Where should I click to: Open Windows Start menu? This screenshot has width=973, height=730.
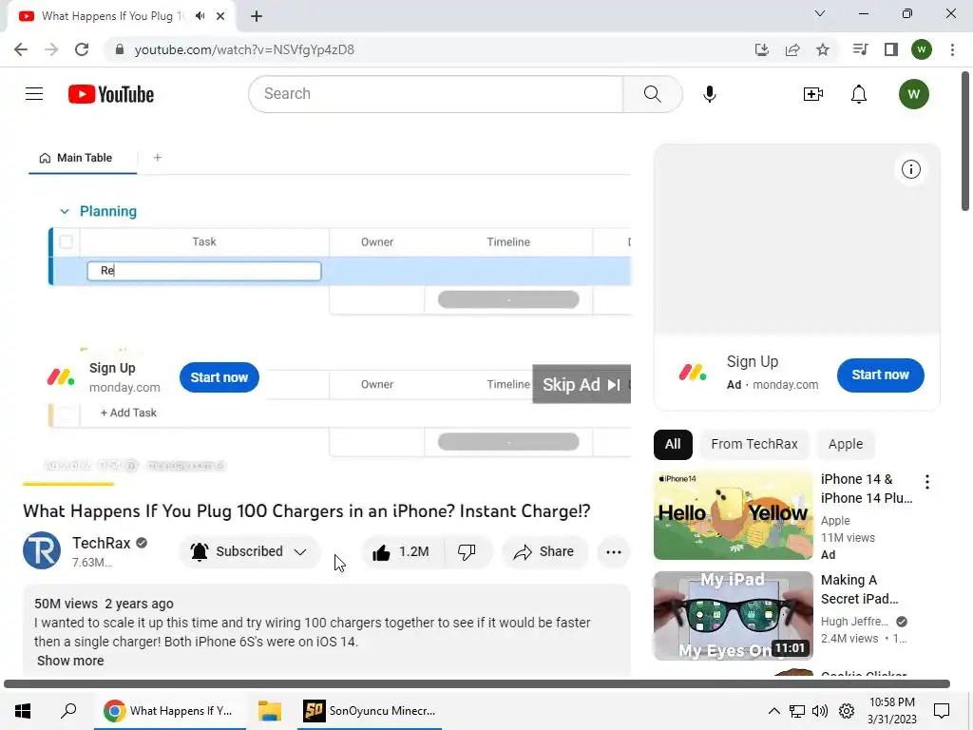(x=23, y=711)
